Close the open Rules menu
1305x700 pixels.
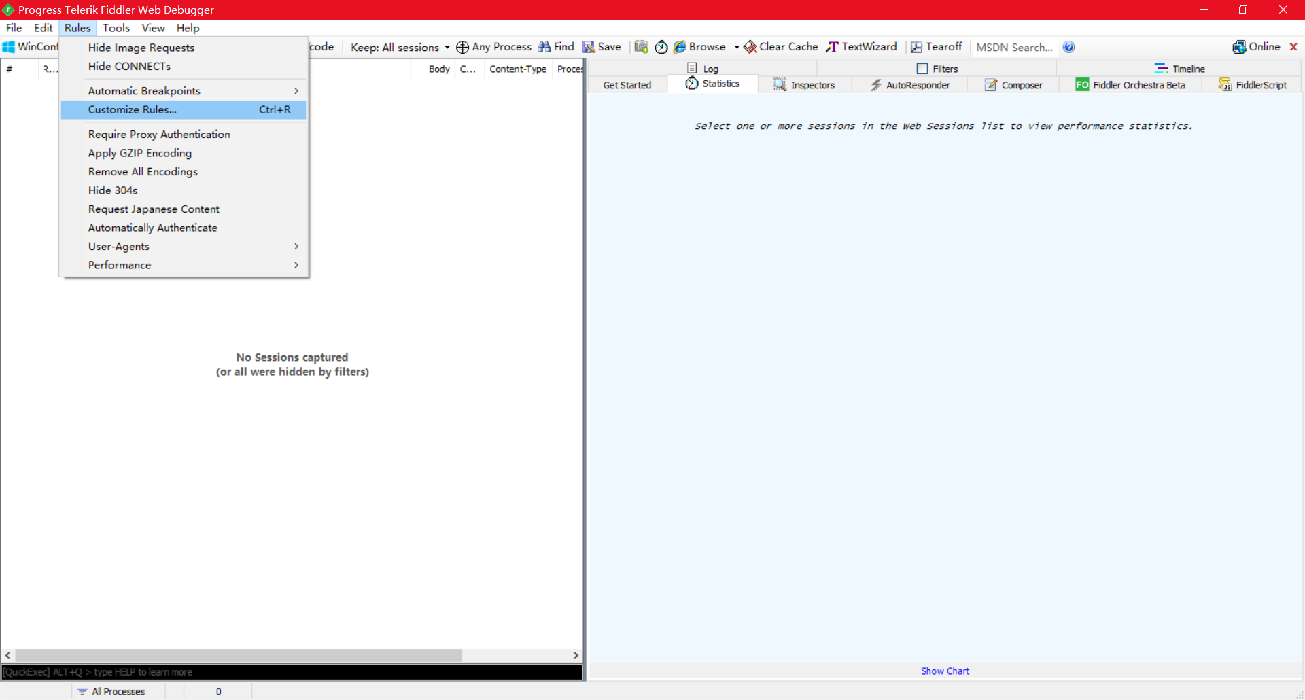(x=77, y=28)
